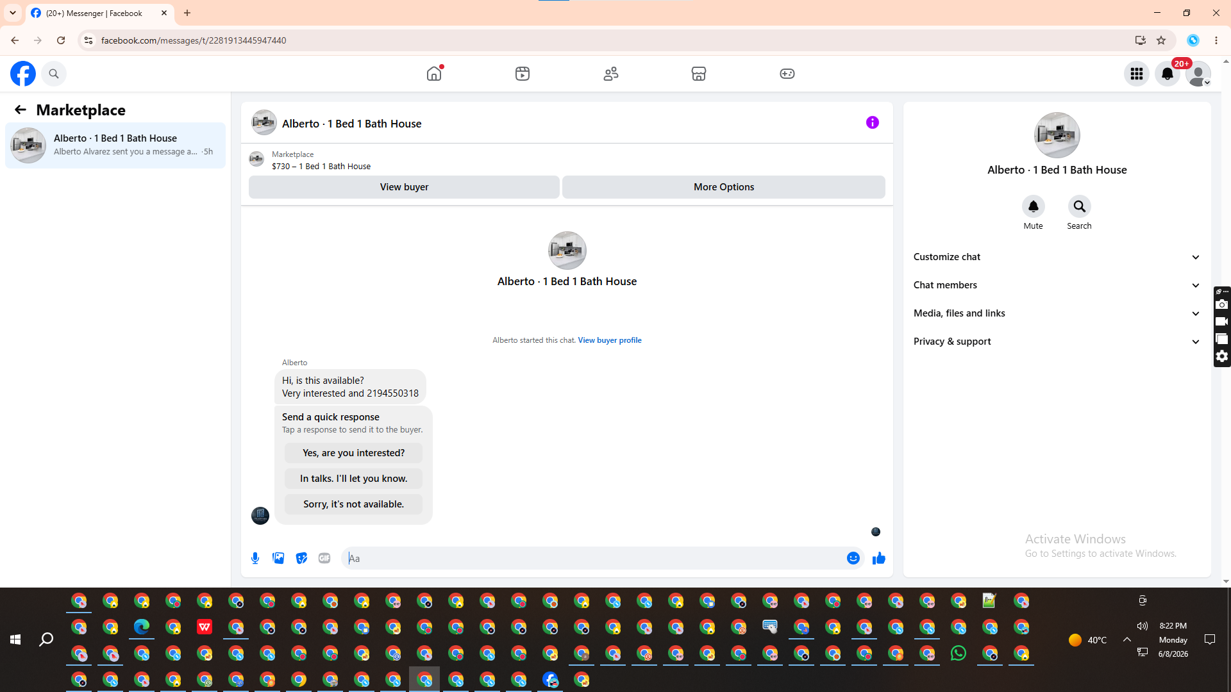Viewport: 1231px width, 692px height.
Task: Send a voice clip with microphone icon
Action: (x=255, y=558)
